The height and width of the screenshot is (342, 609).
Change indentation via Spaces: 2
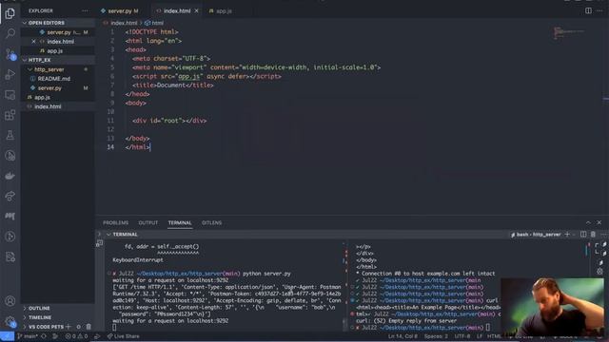[x=436, y=336]
